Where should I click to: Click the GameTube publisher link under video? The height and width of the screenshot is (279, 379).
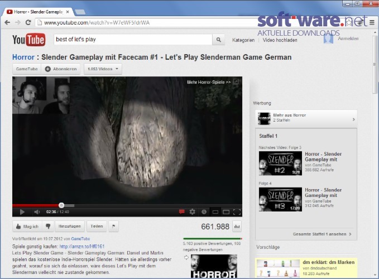(x=80, y=239)
